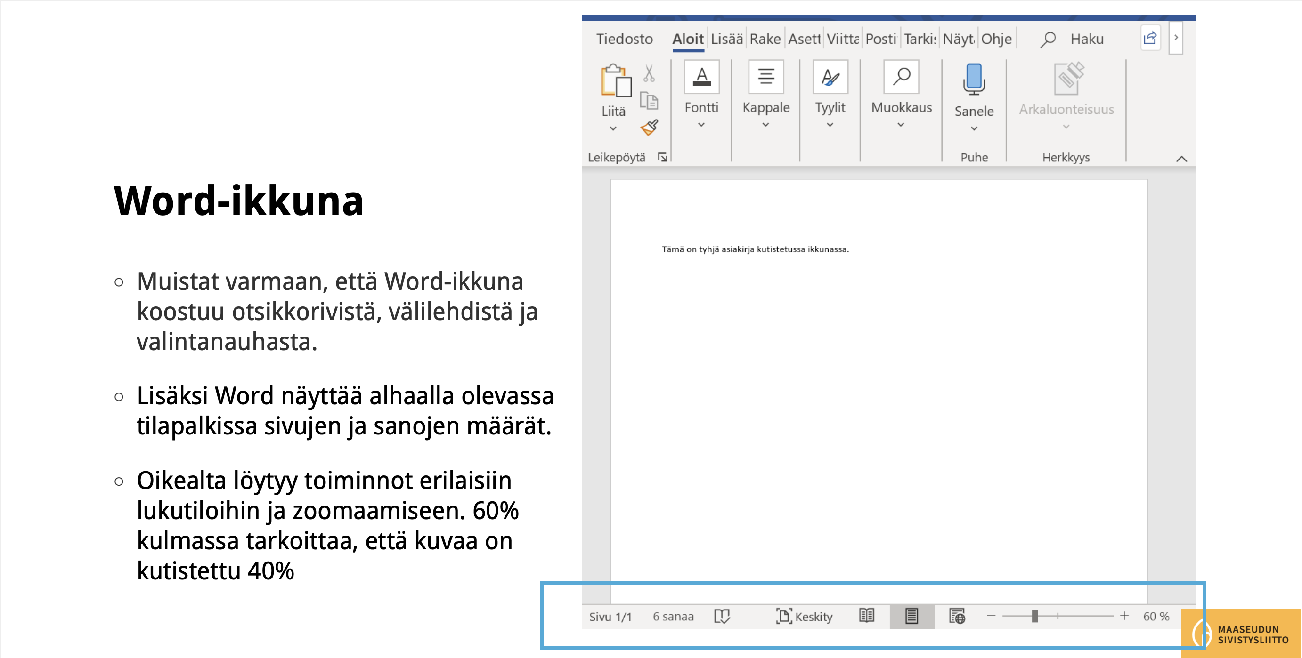Image resolution: width=1302 pixels, height=658 pixels.
Task: Switch to Read Mode view icon
Action: point(867,616)
